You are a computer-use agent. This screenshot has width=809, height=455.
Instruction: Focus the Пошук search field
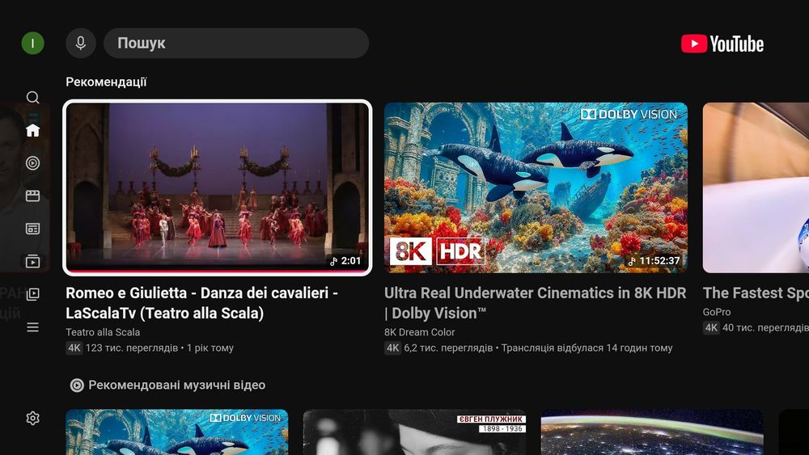[x=236, y=44]
